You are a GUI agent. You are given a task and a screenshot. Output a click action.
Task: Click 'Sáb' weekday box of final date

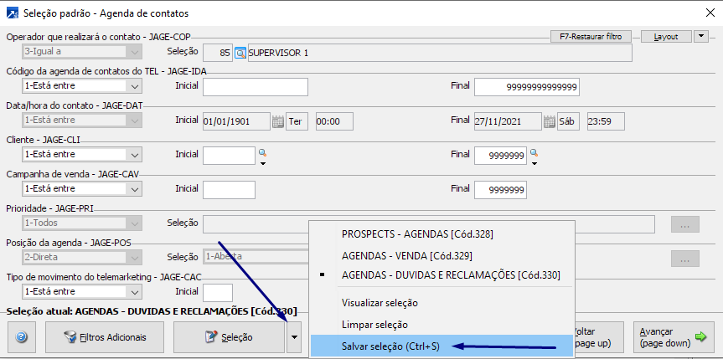coord(568,121)
